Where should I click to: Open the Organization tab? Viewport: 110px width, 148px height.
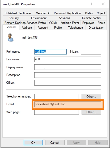pyautogui.click(x=96, y=28)
